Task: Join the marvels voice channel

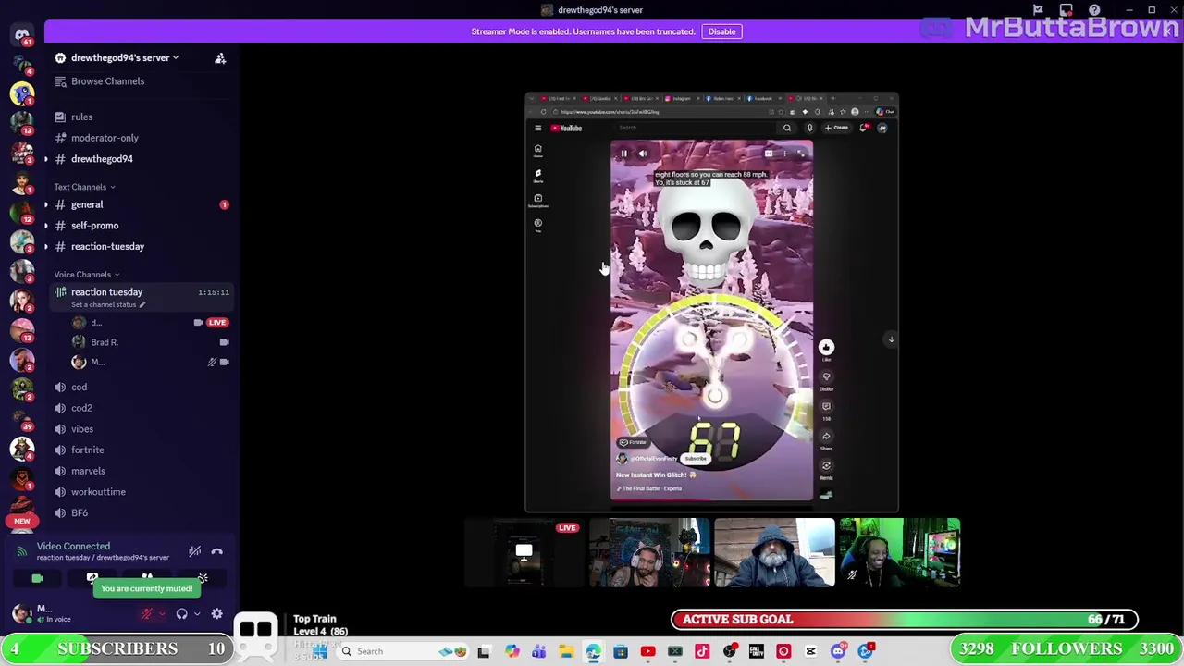Action: pyautogui.click(x=89, y=471)
